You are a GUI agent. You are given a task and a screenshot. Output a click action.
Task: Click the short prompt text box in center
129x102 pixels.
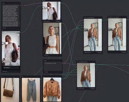tap(53, 66)
